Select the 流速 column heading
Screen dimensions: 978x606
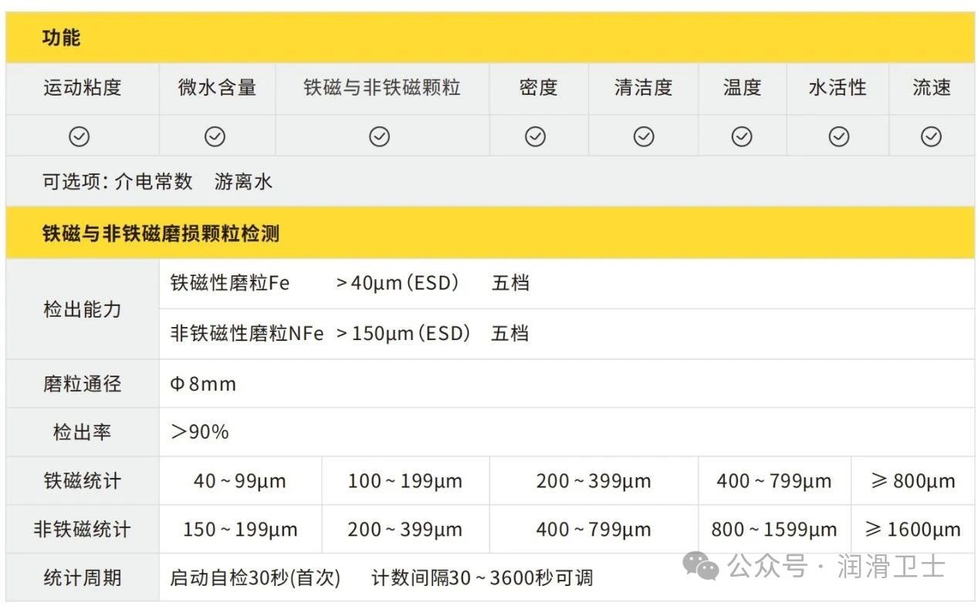coord(932,88)
